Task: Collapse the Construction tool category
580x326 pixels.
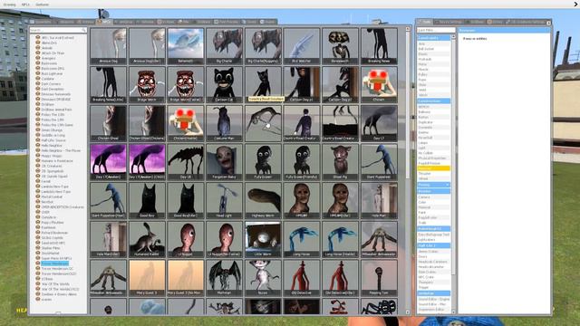Action: click(433, 101)
